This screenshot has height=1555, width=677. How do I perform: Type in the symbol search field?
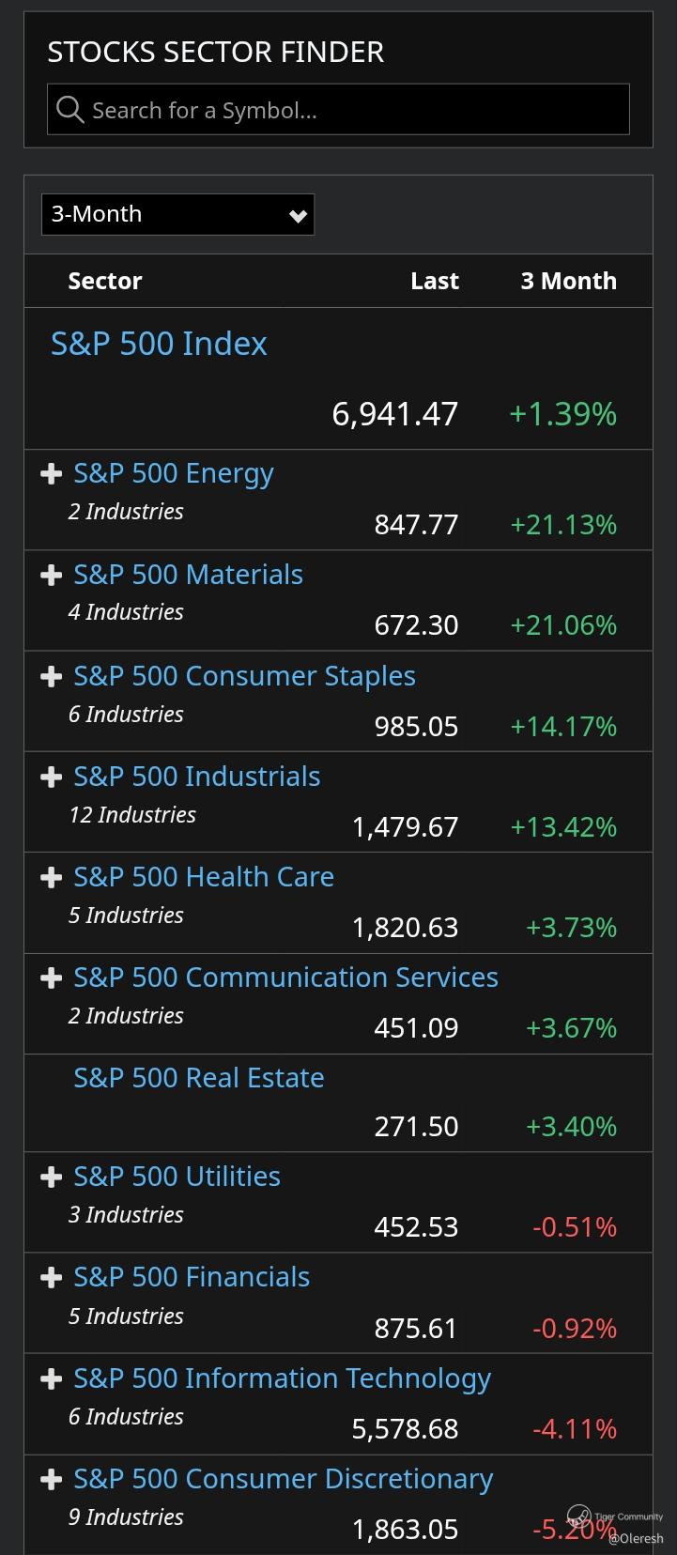(x=357, y=110)
